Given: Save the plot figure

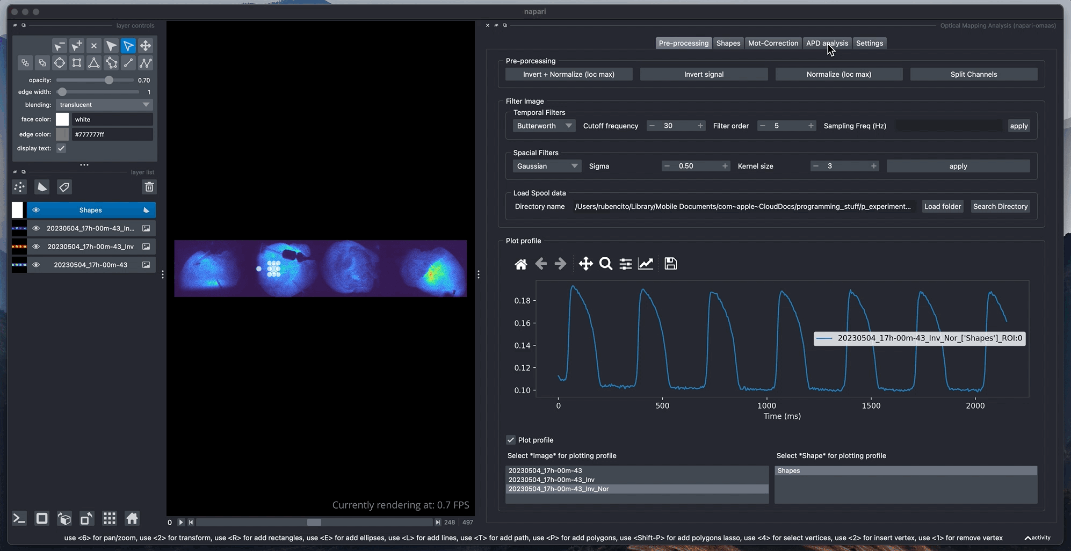Looking at the screenshot, I should click(x=670, y=264).
